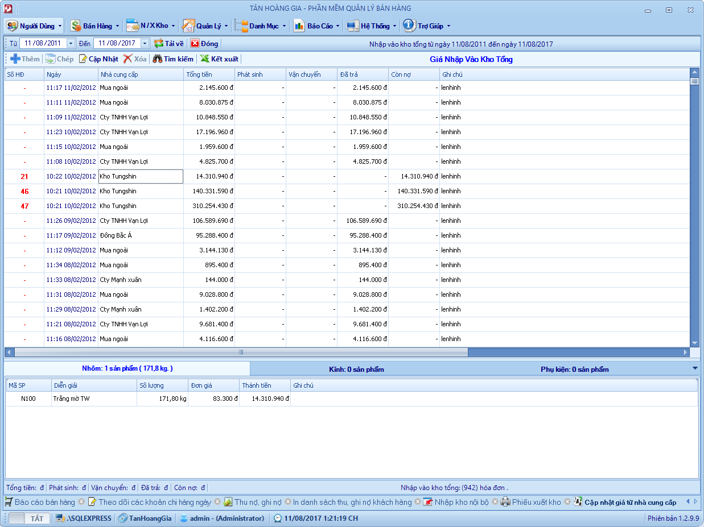The width and height of the screenshot is (704, 527).
Task: Select invoice row number 46
Action: coord(24,192)
